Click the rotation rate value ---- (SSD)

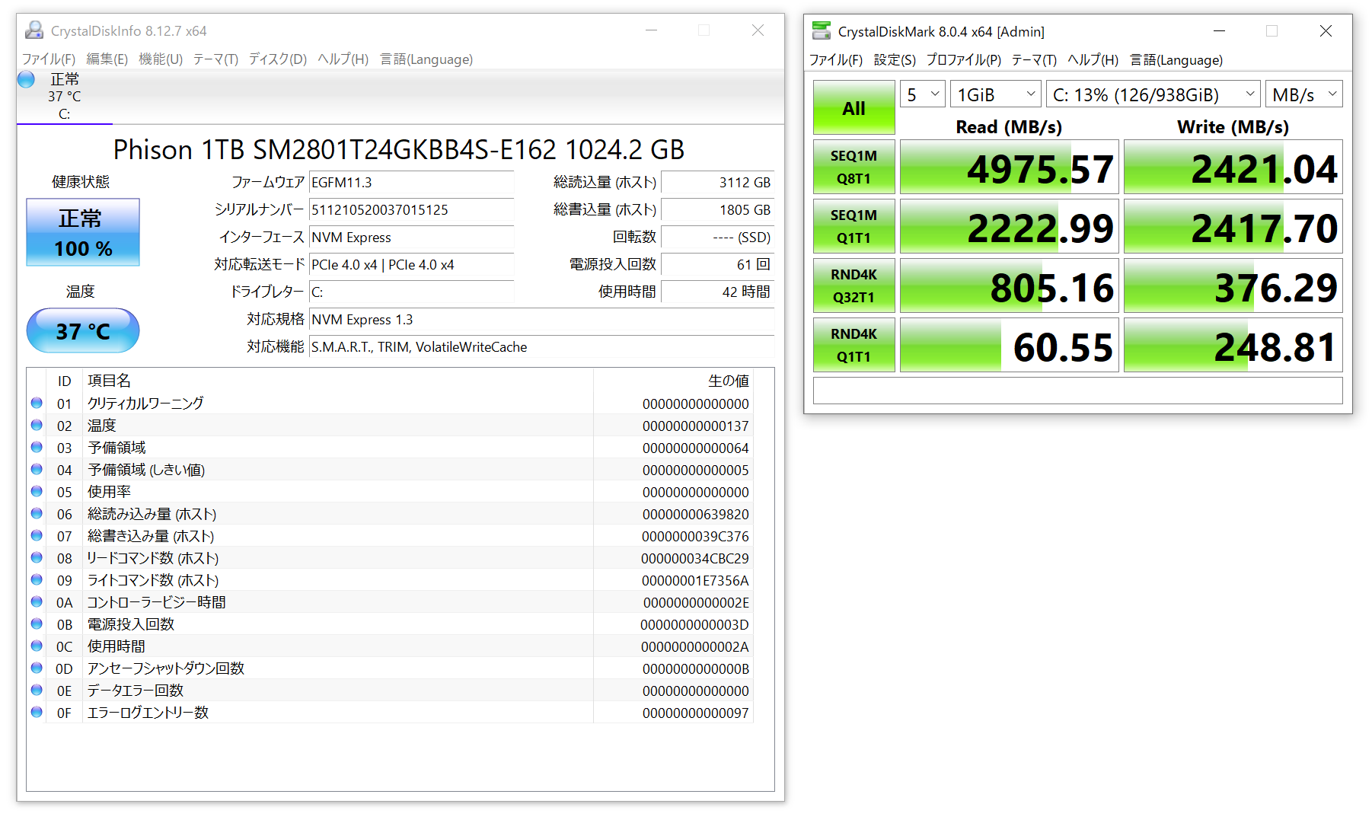click(x=717, y=238)
